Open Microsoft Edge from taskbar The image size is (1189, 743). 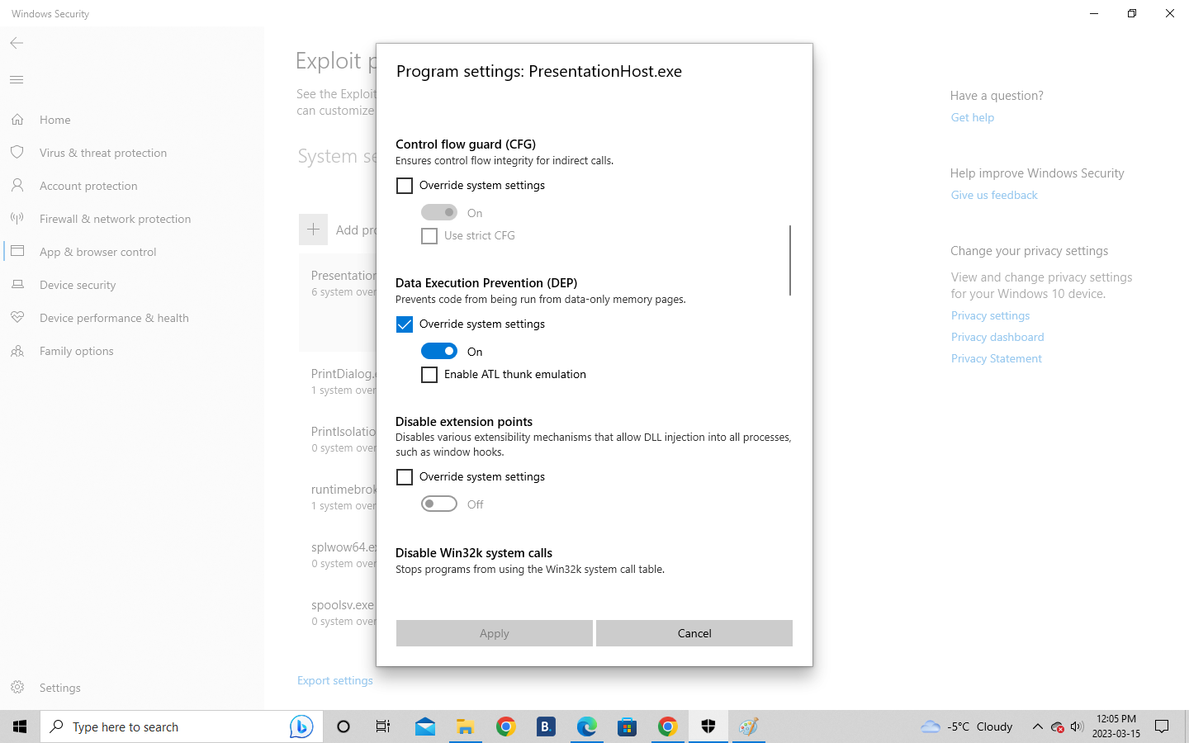coord(587,726)
